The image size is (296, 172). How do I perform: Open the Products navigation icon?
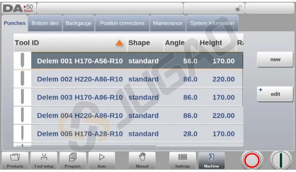pos(15,160)
